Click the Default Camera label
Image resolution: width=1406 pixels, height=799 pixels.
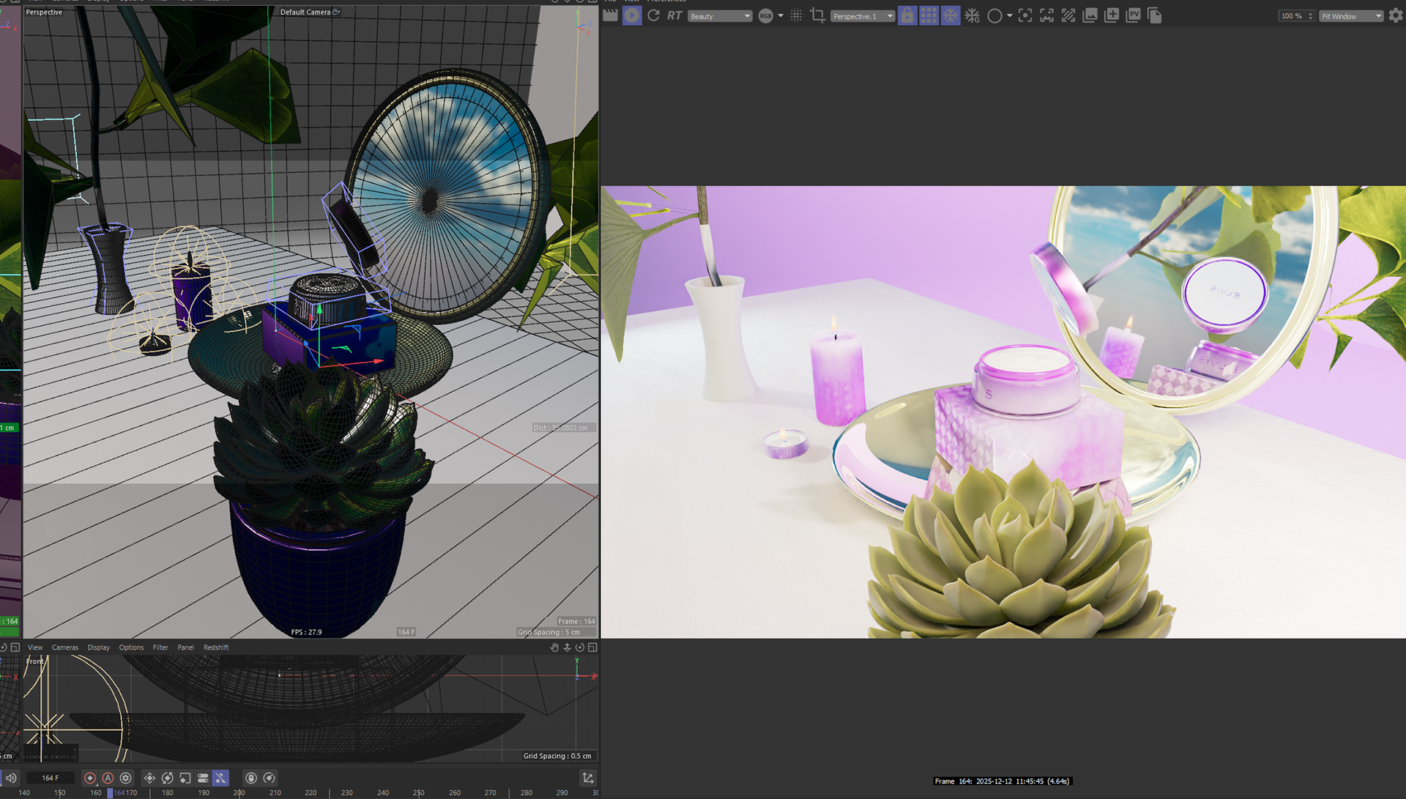(x=305, y=12)
